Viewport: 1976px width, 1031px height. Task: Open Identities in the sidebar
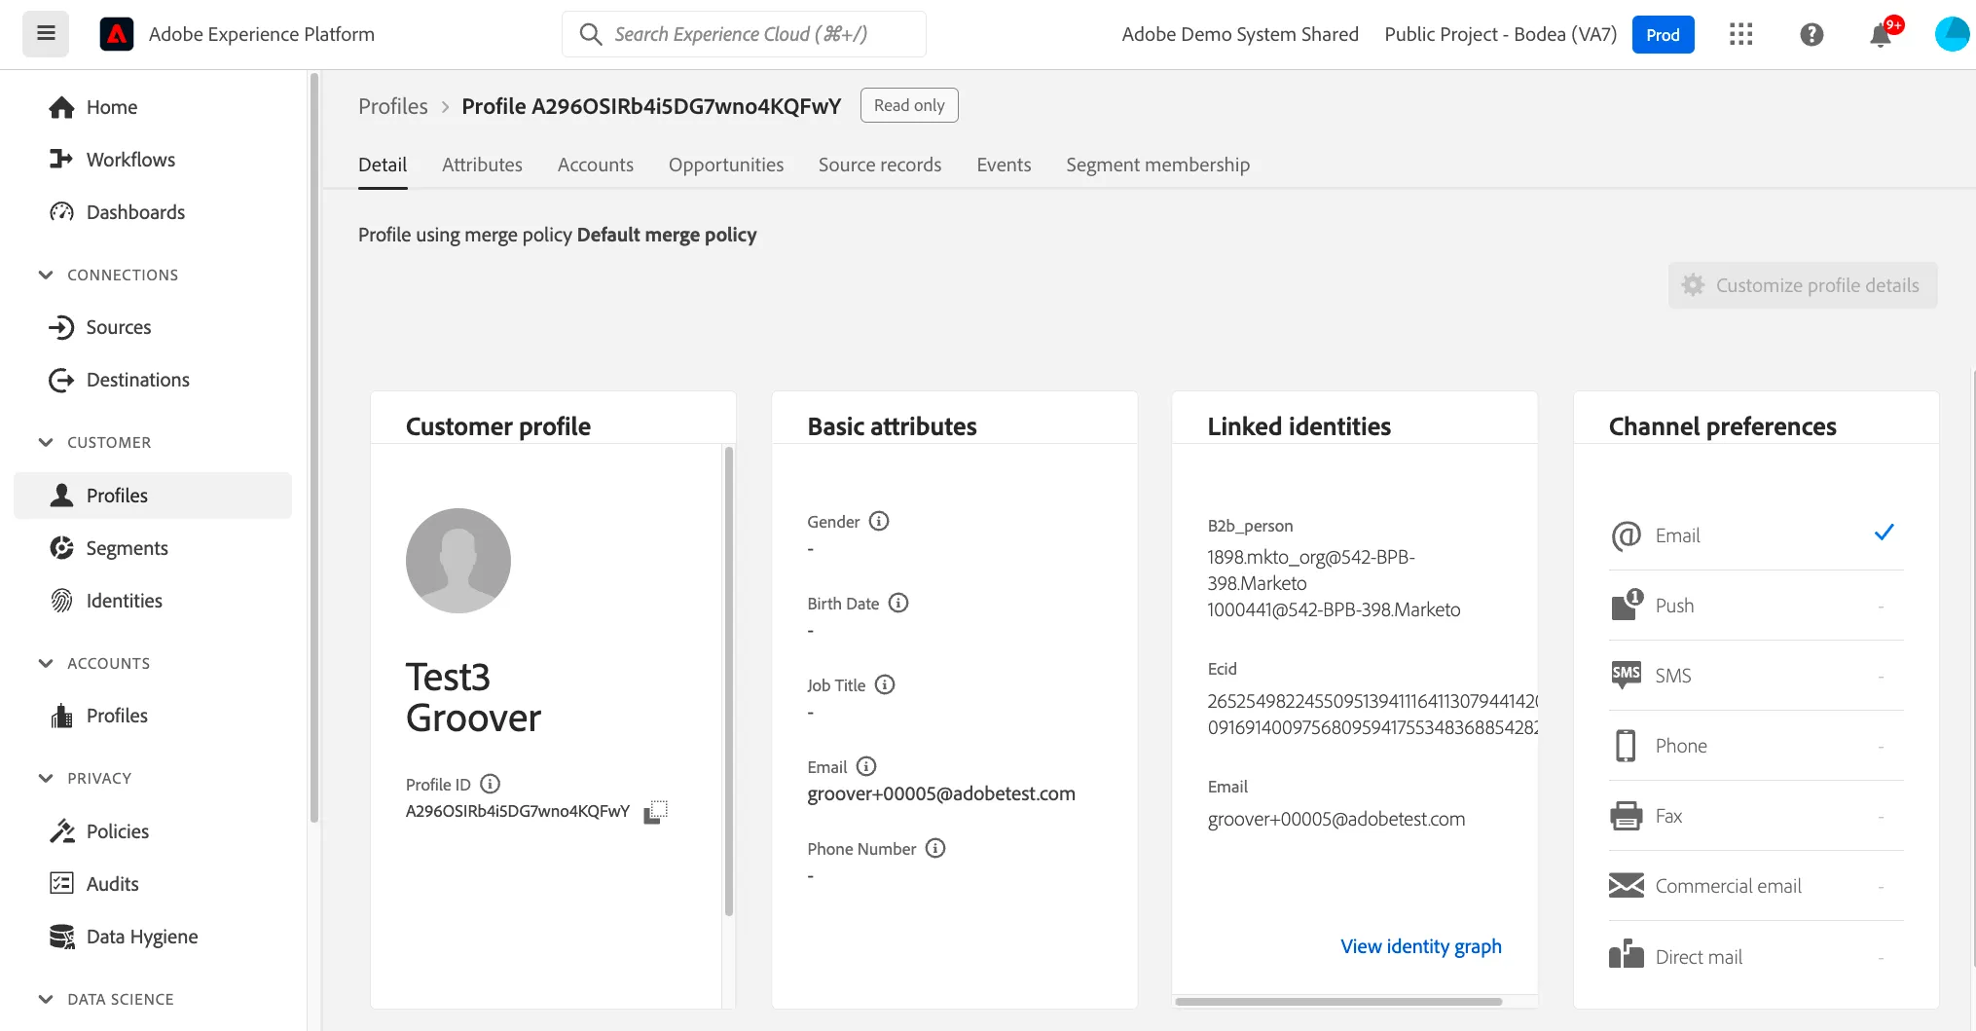pyautogui.click(x=153, y=601)
